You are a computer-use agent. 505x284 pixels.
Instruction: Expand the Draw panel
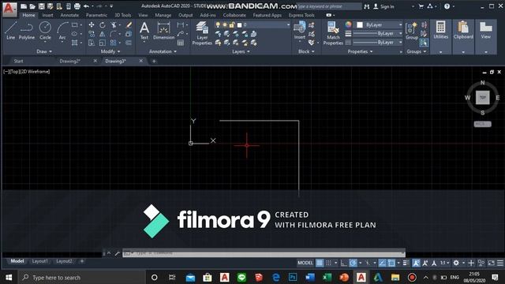(x=44, y=51)
